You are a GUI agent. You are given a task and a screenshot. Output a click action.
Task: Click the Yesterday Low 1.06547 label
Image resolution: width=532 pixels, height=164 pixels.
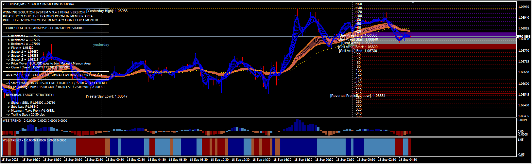click(107, 96)
